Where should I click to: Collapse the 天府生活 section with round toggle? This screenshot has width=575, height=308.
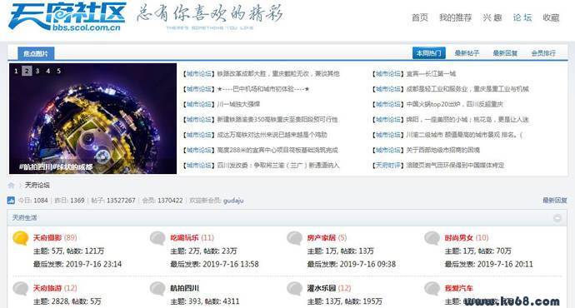point(557,218)
